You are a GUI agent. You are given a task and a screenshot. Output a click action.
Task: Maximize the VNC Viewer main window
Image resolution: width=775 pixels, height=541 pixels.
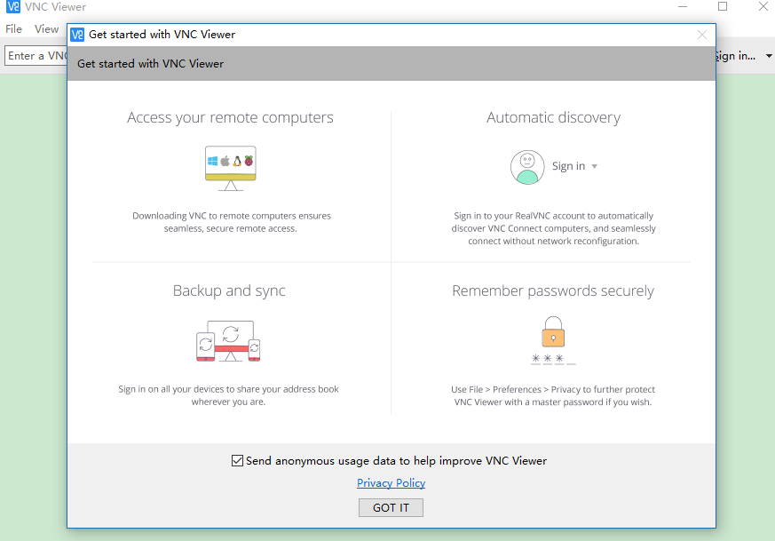click(723, 7)
